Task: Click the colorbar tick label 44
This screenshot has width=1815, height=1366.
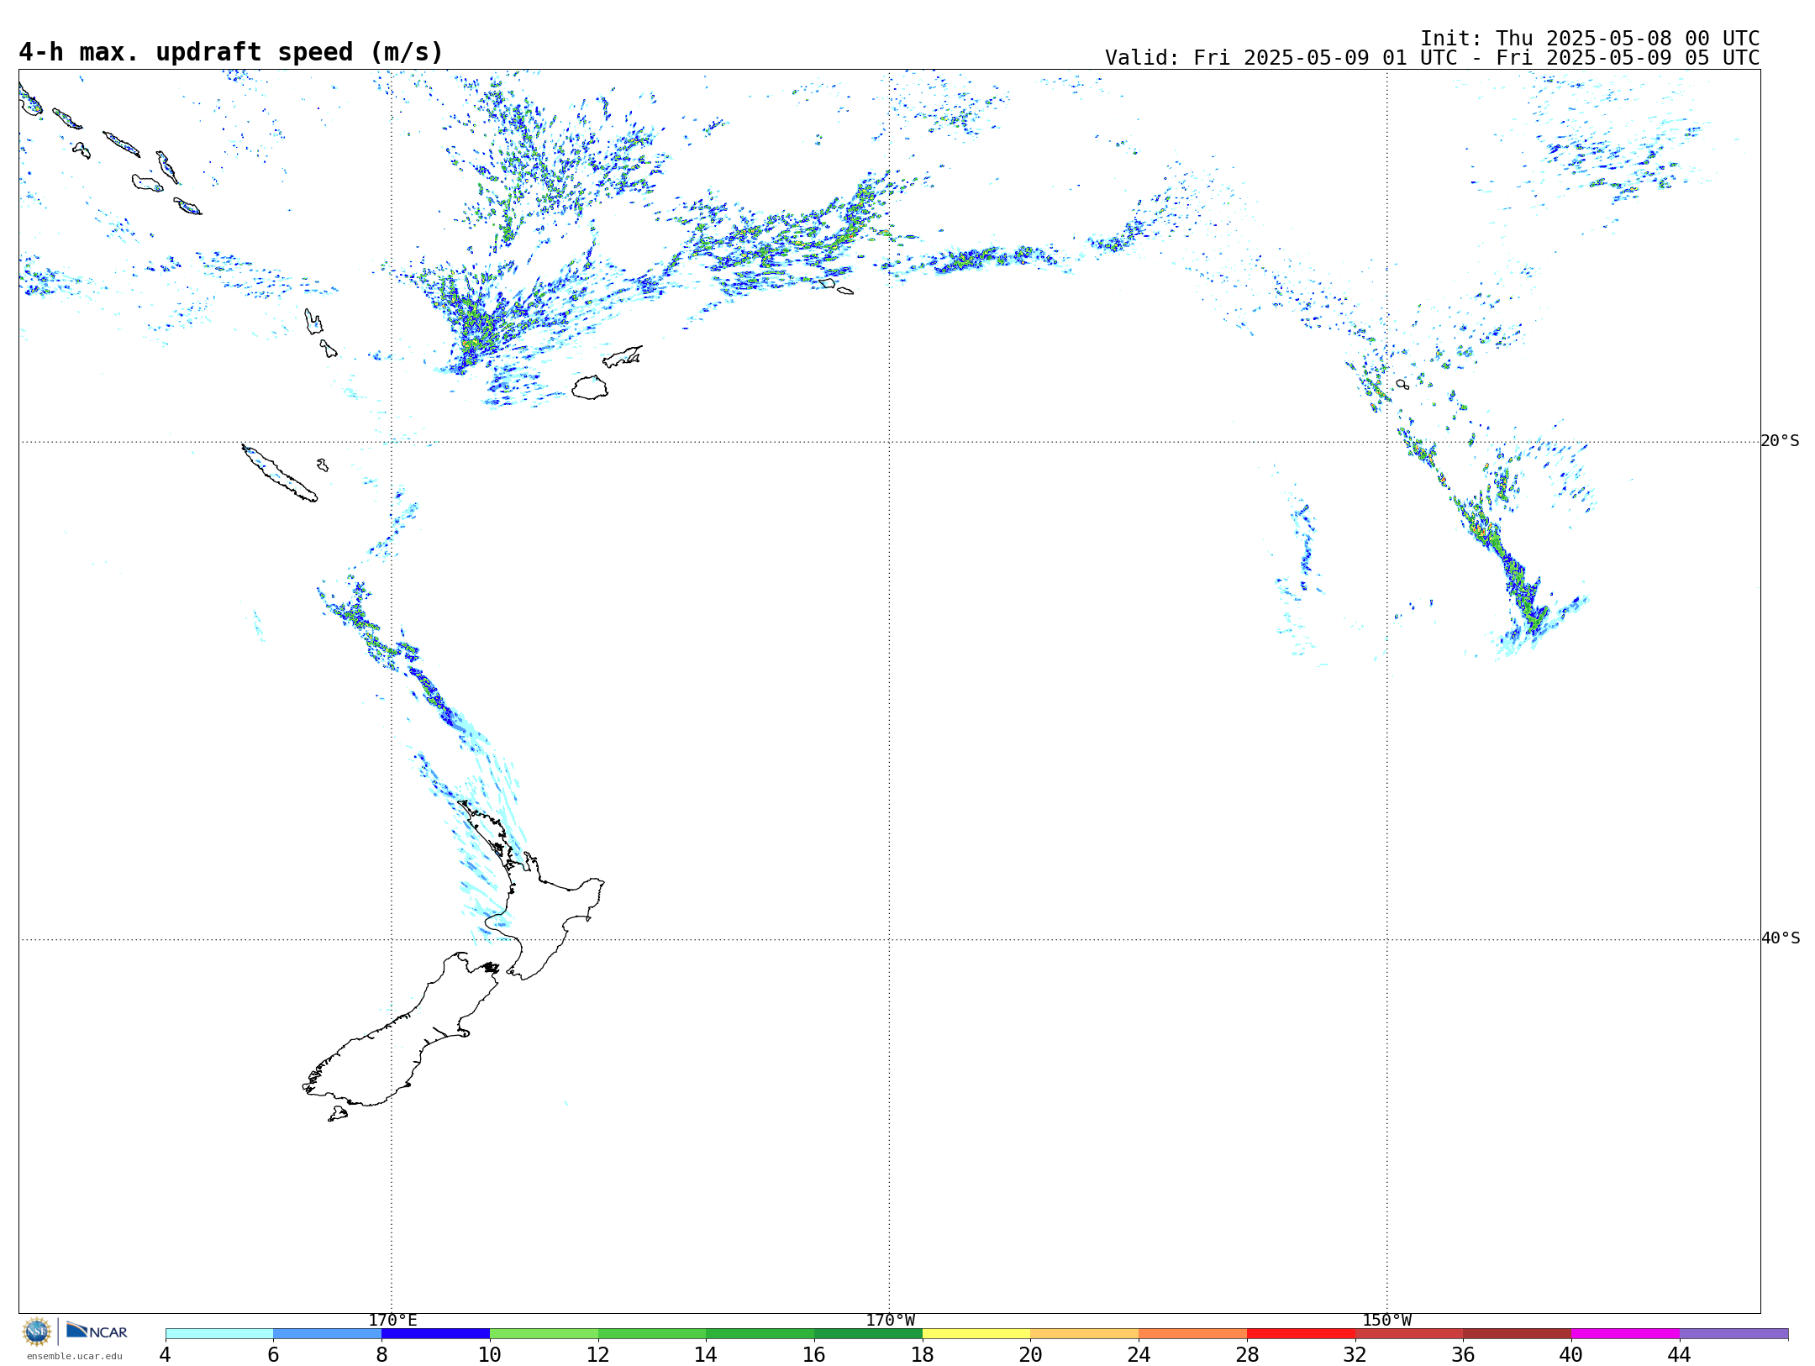Action: (x=1679, y=1354)
